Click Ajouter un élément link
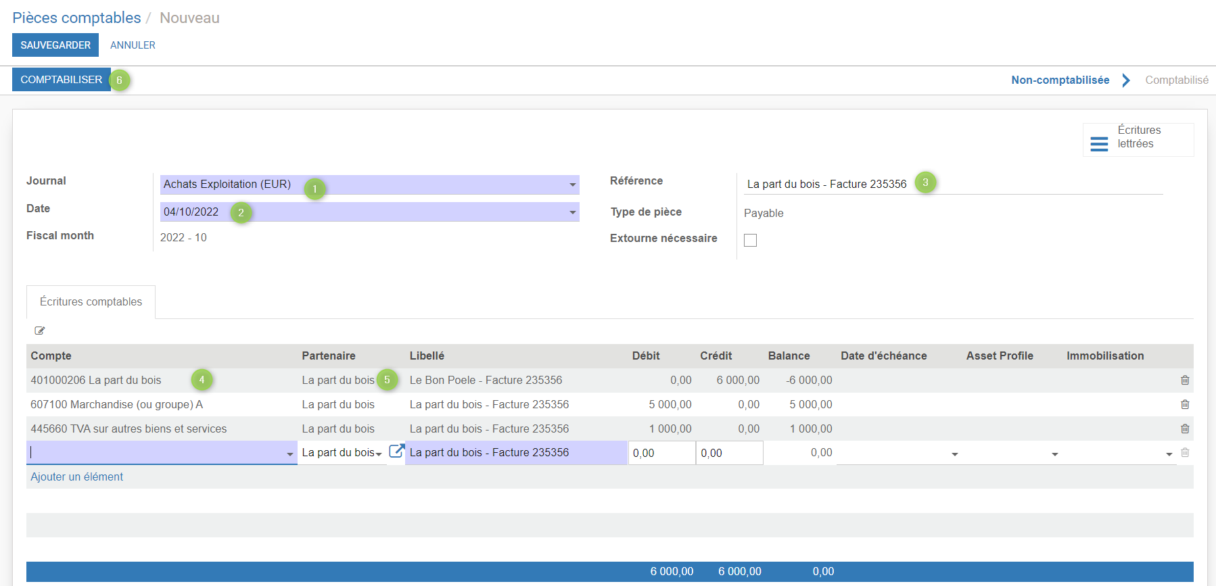This screenshot has width=1216, height=586. (76, 477)
